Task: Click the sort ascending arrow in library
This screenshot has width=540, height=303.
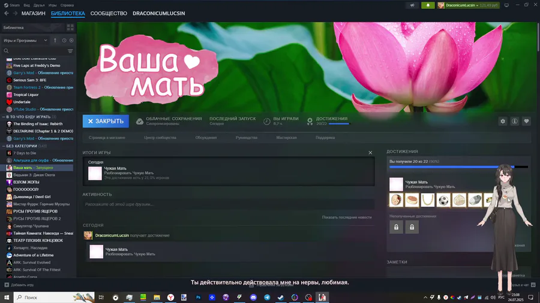Action: (55, 40)
